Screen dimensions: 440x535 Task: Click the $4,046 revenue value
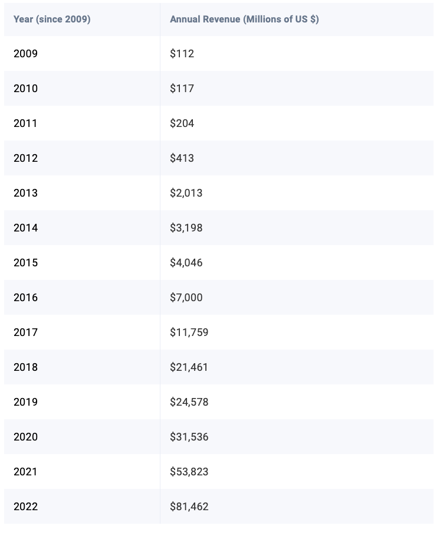pyautogui.click(x=186, y=262)
